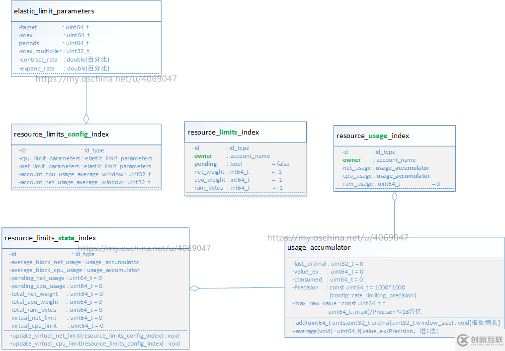Select the resource_usage_index class title
Viewport: 505px width, 351px height.
373,136
